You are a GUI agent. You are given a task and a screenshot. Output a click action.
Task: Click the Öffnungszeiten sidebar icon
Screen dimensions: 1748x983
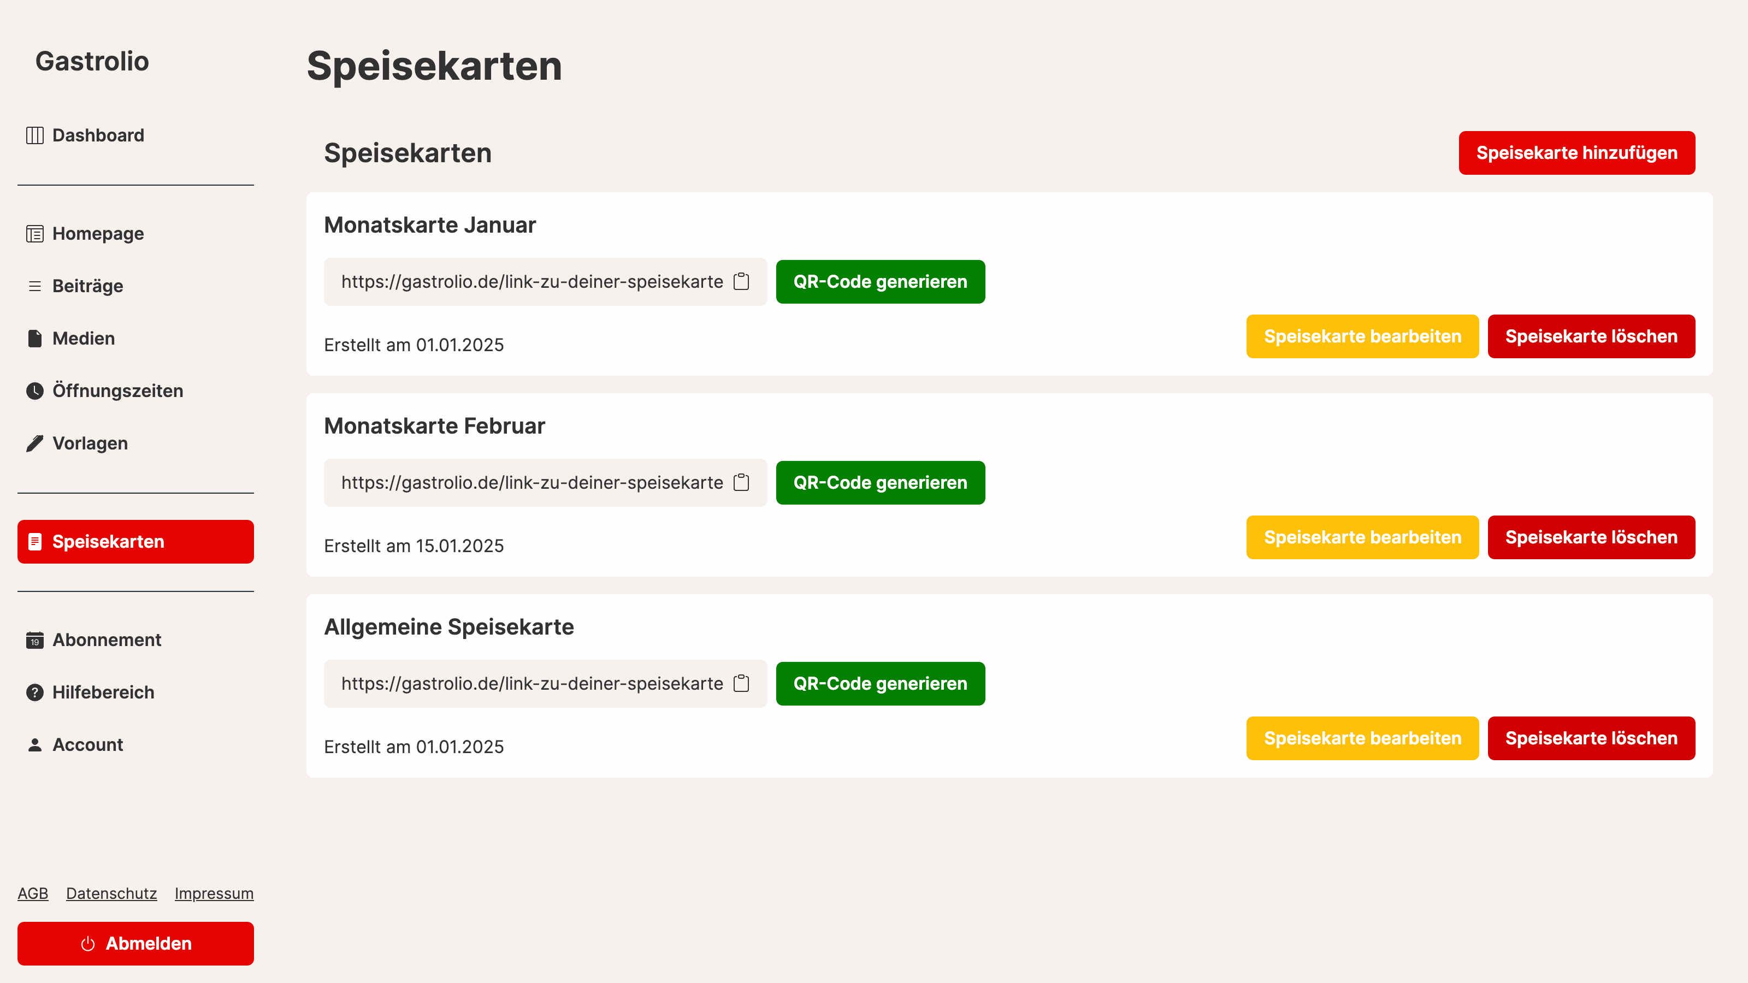(x=36, y=391)
